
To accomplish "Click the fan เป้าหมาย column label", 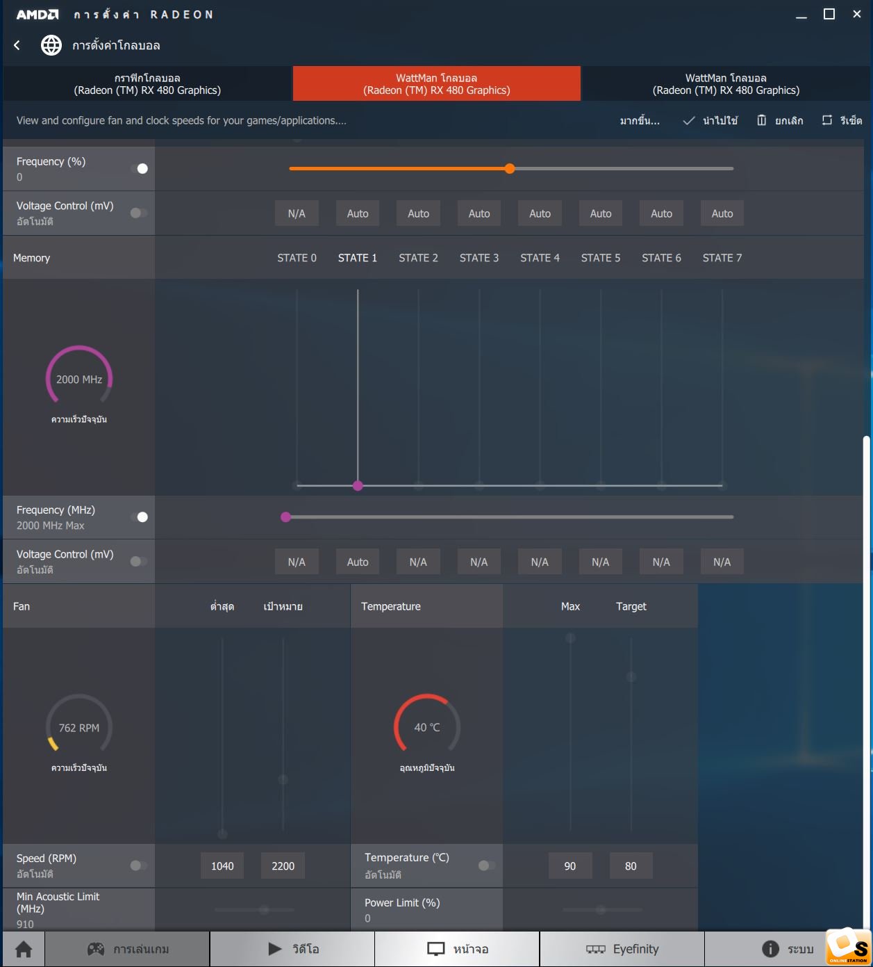I will coord(283,606).
